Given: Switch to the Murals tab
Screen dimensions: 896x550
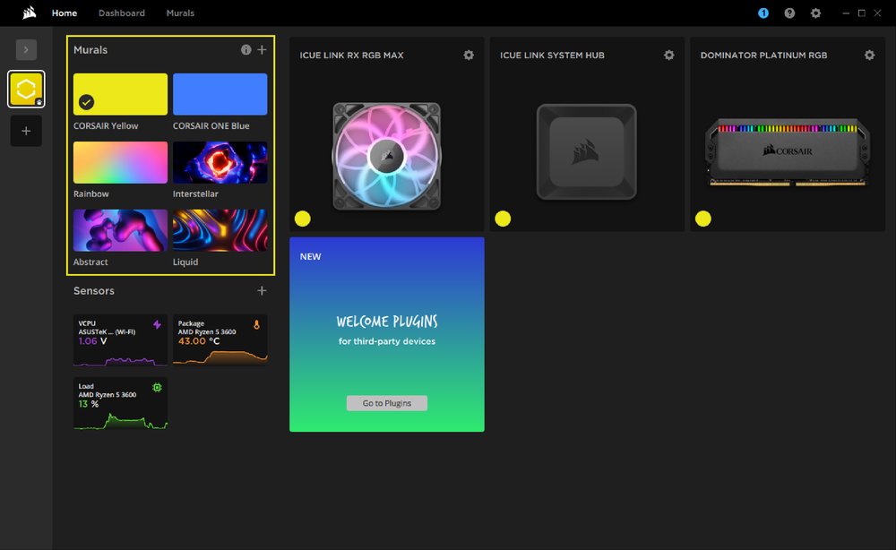Looking at the screenshot, I should pyautogui.click(x=180, y=13).
